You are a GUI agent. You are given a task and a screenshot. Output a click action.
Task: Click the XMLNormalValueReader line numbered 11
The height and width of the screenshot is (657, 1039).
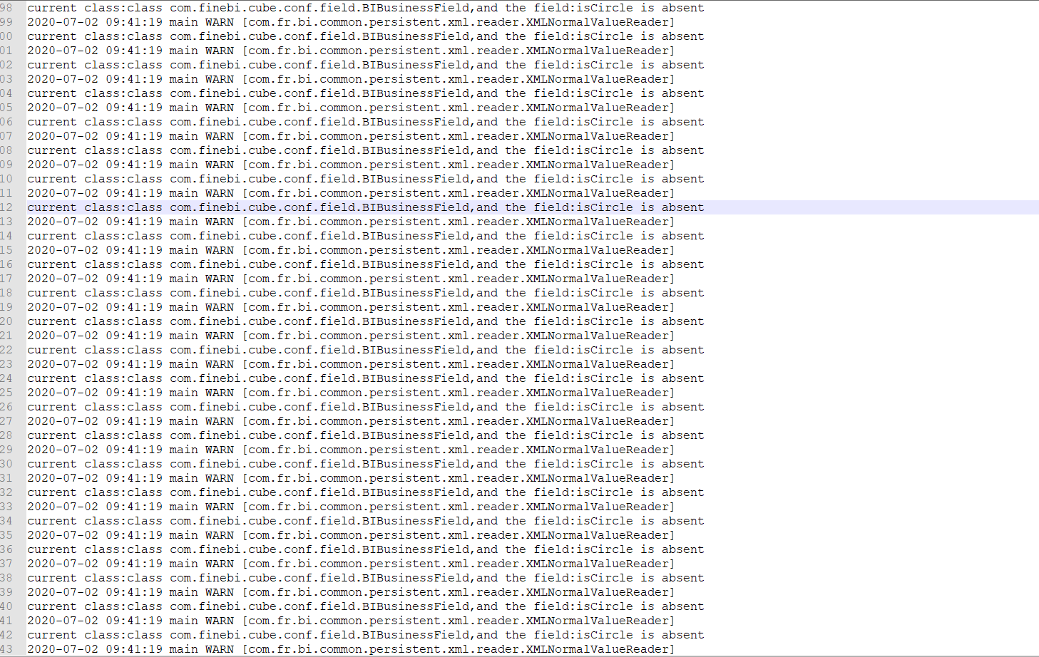pyautogui.click(x=351, y=193)
